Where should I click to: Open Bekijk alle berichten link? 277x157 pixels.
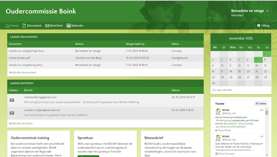point(21,123)
